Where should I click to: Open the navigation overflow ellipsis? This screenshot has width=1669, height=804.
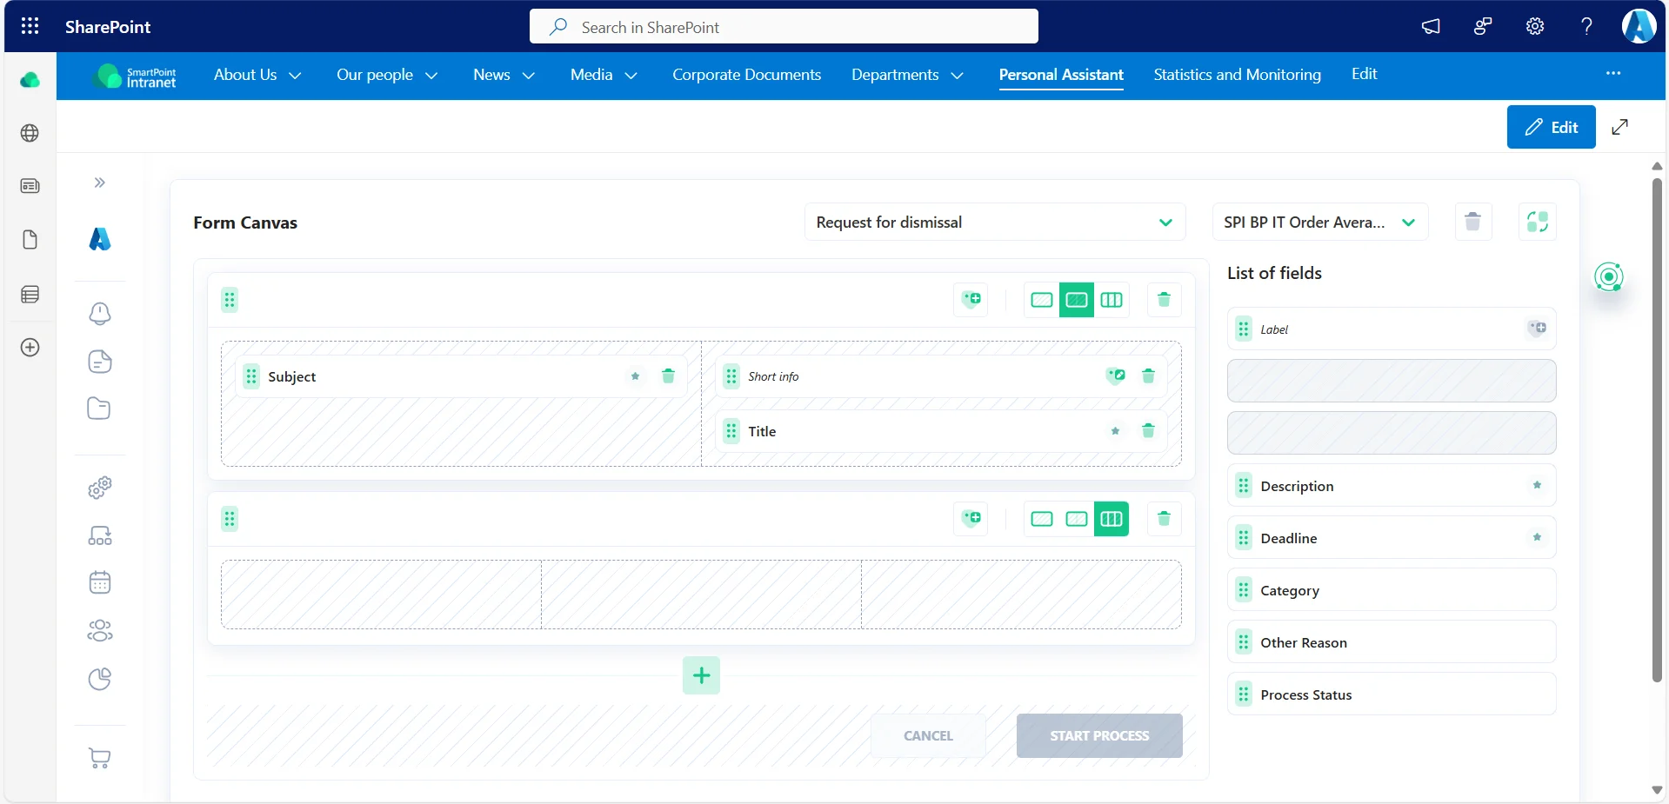[x=1613, y=74]
